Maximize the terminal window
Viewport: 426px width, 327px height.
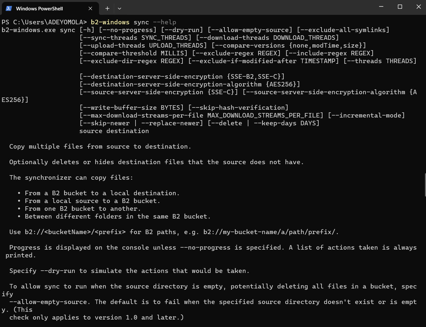[x=400, y=7]
